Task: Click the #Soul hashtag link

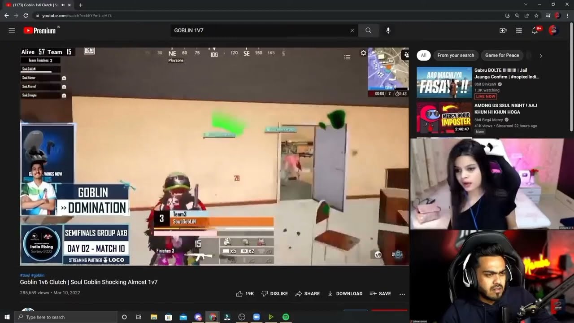Action: tap(25, 275)
